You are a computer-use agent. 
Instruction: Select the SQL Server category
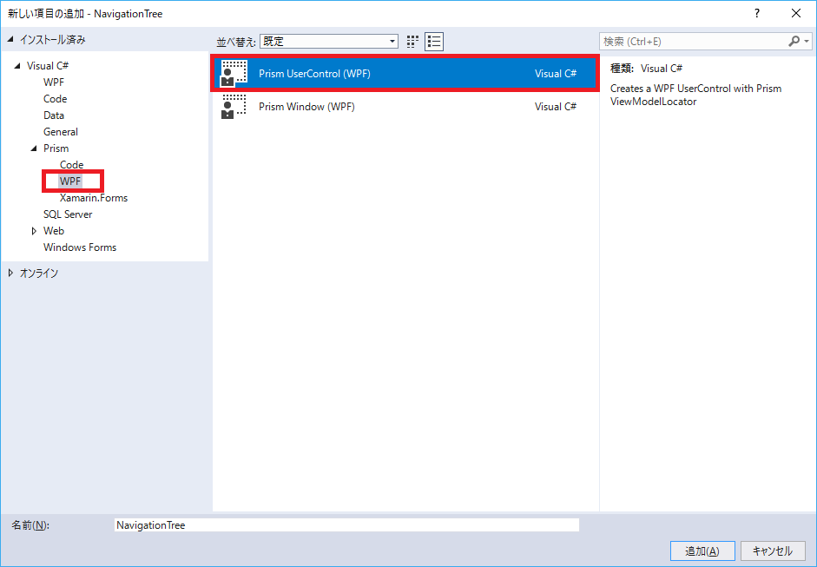point(68,214)
